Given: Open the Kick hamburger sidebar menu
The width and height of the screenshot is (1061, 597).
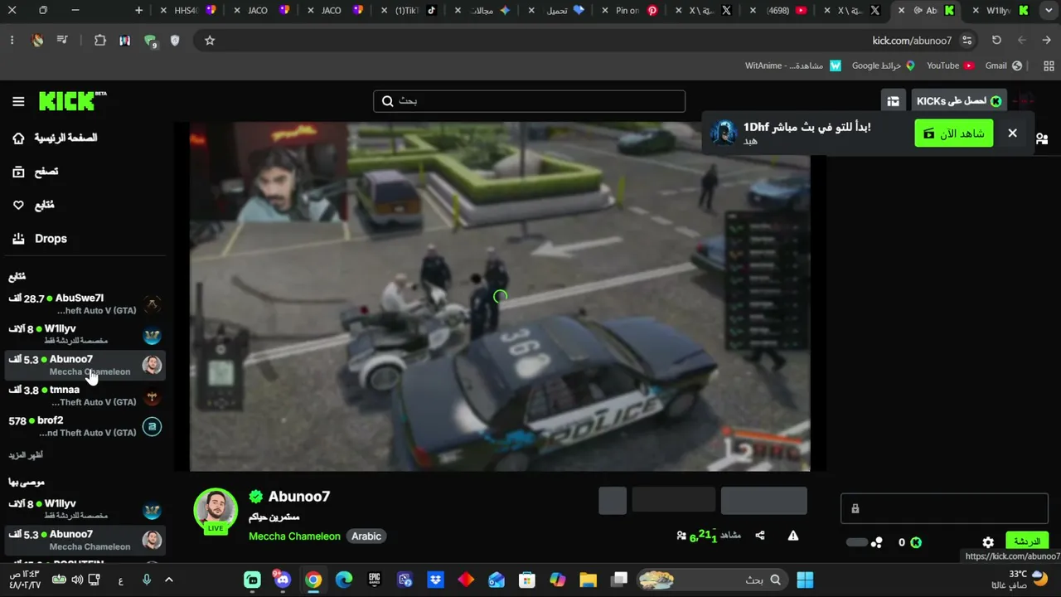Looking at the screenshot, I should [18, 101].
